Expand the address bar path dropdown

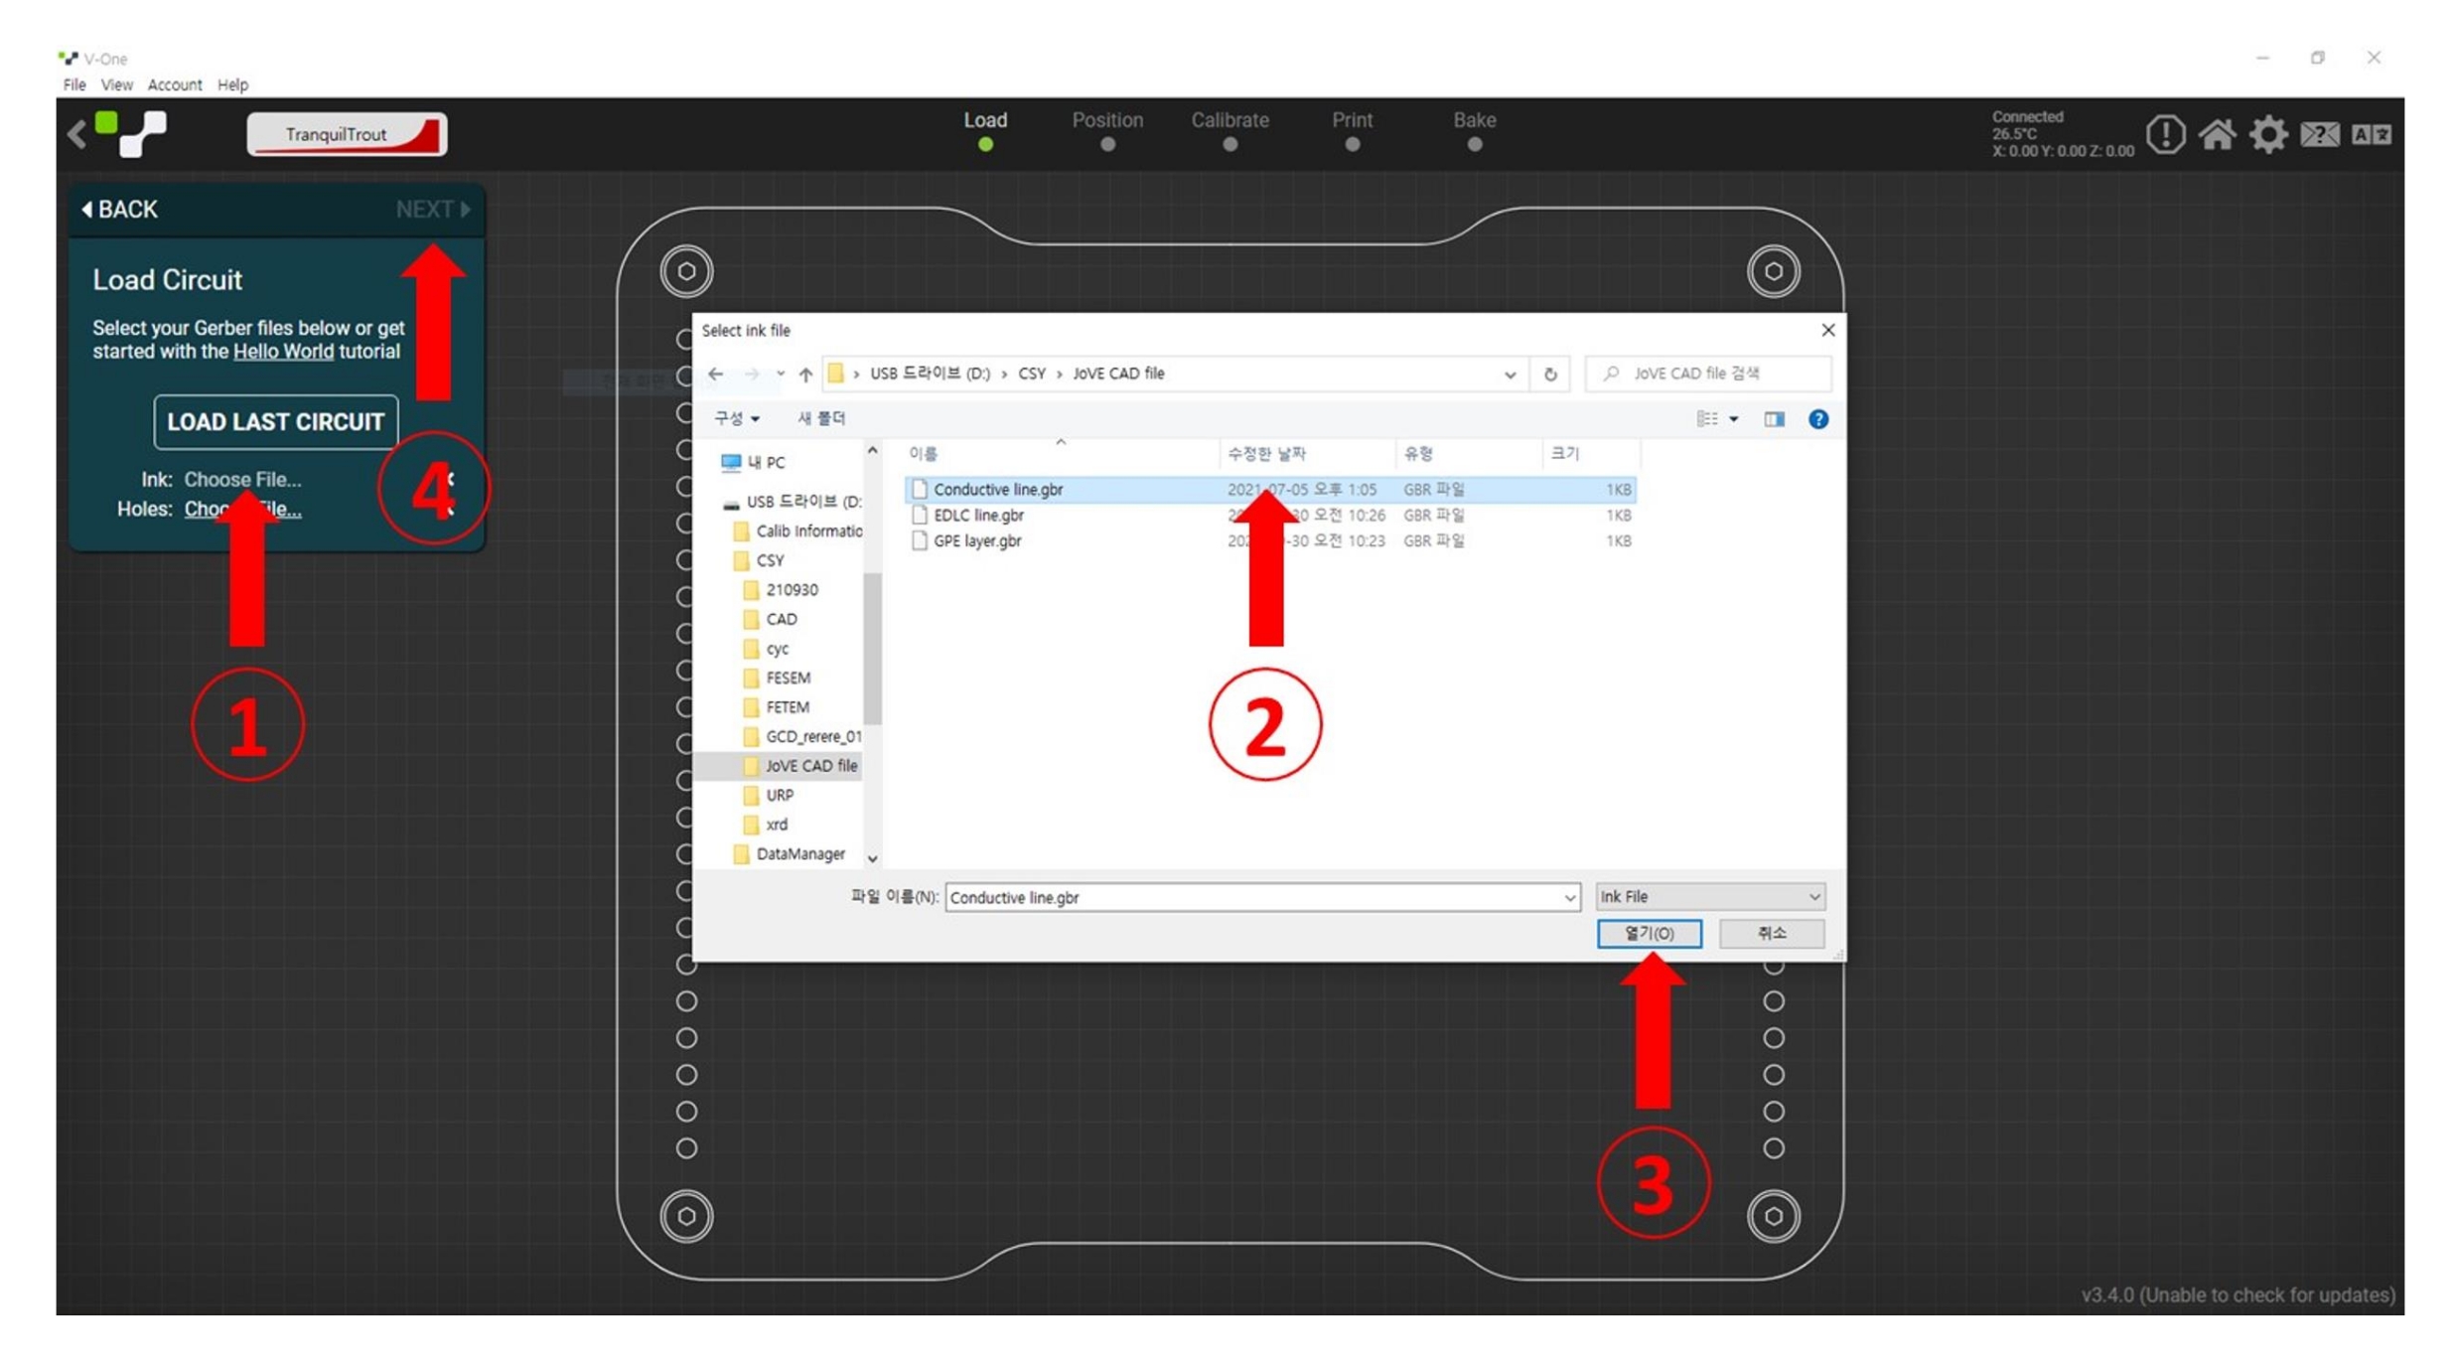pos(1510,375)
